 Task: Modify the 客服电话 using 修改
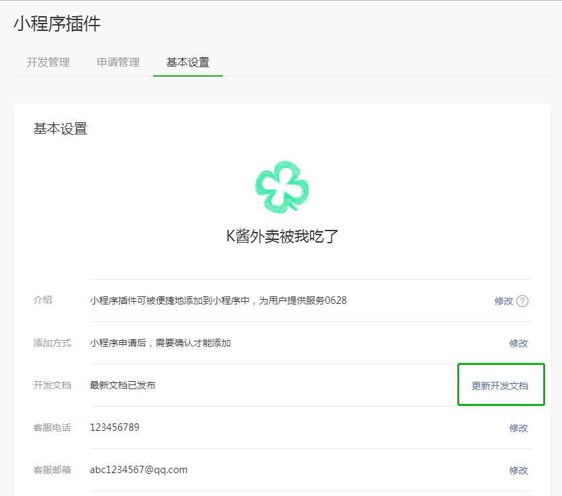tap(518, 428)
